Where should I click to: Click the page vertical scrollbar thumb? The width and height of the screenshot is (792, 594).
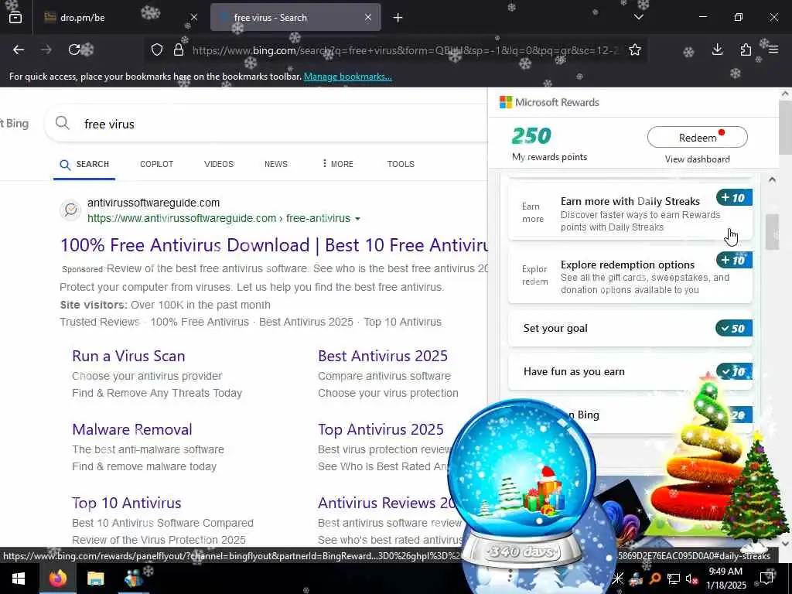[x=785, y=128]
